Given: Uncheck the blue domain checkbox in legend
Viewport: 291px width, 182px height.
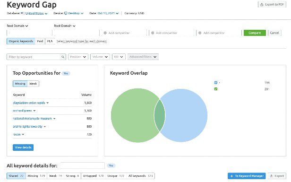Looking at the screenshot, I should 215,83.
